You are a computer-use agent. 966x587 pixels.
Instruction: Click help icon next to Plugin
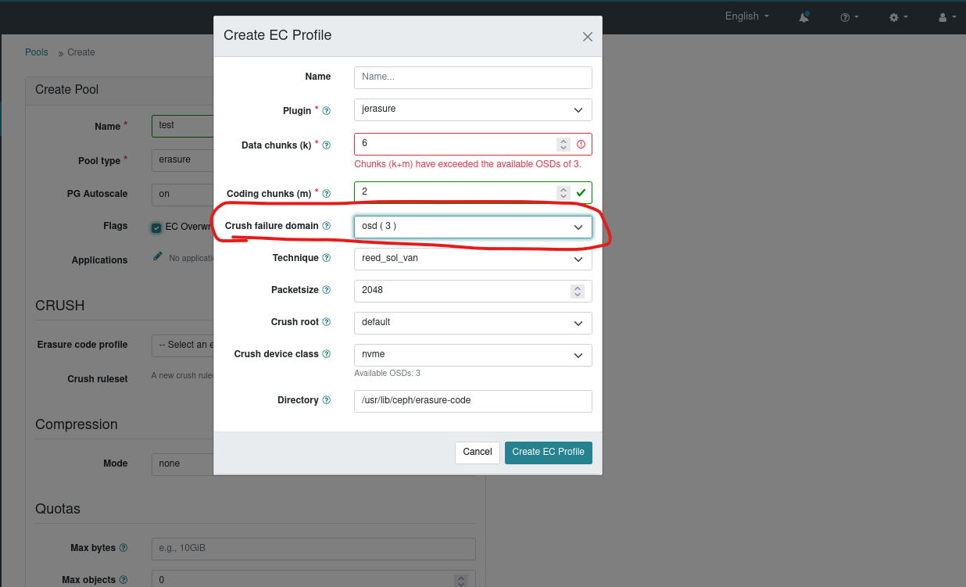(x=327, y=111)
